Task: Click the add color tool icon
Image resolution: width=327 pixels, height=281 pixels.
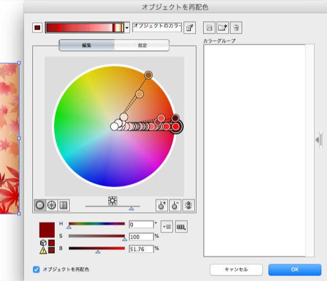Action: (x=162, y=205)
